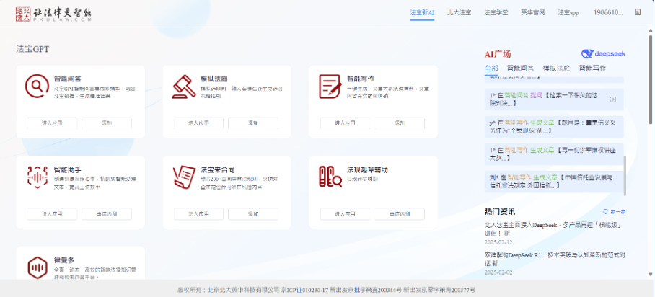Select the 全部 tab in AI广场
Image resolution: width=655 pixels, height=297 pixels.
491,68
